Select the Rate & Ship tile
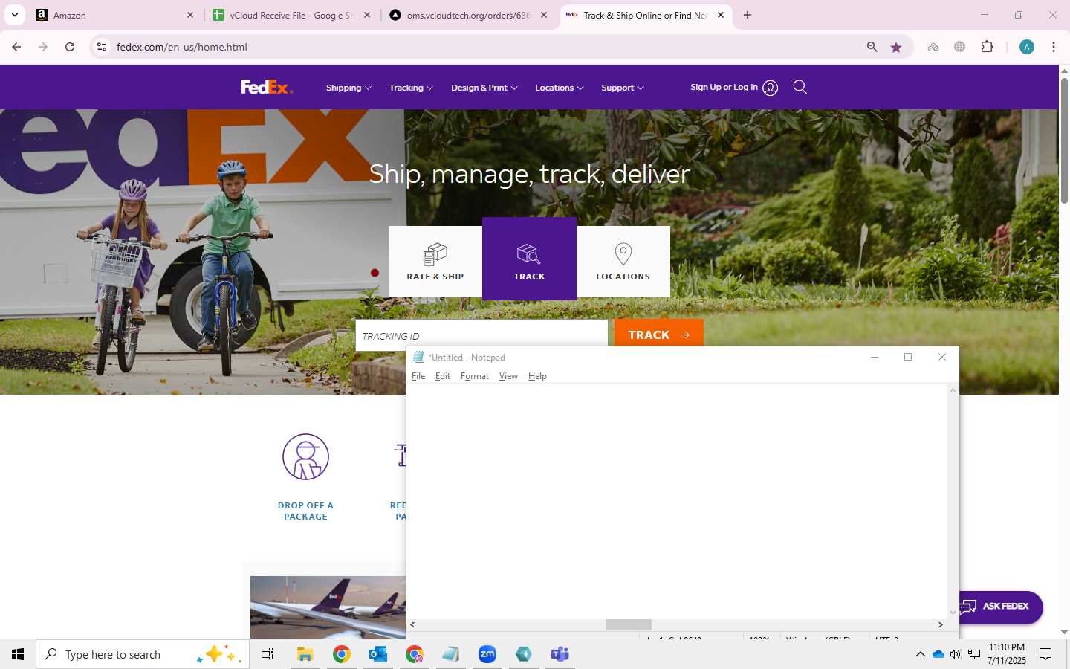Viewport: 1070px width, 669px height. coord(435,262)
